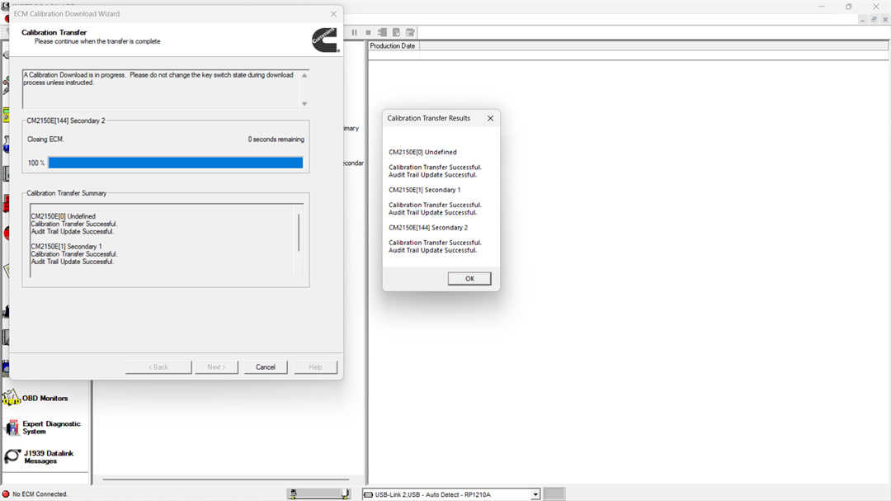Click the blue calibration progress bar
This screenshot has height=501, width=891.
tap(175, 163)
